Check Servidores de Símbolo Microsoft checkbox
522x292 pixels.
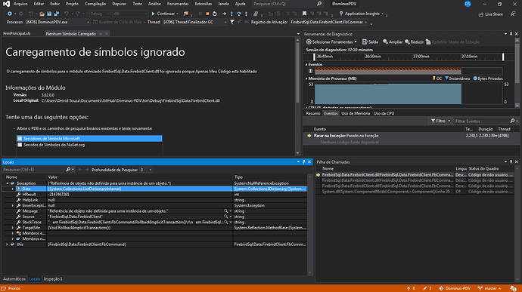20,139
